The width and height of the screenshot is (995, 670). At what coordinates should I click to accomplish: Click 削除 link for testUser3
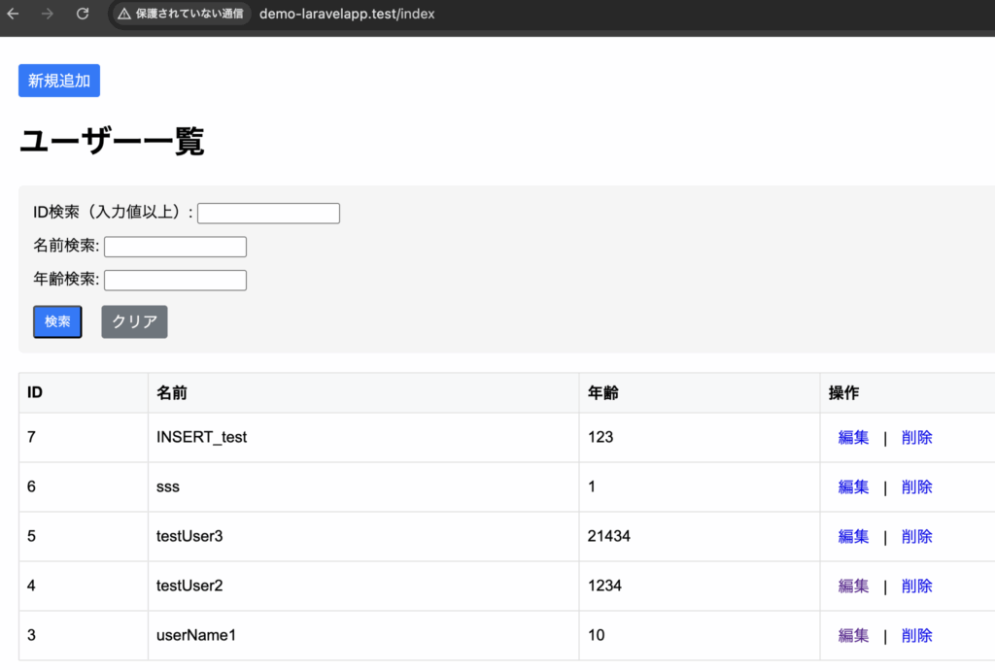click(916, 537)
